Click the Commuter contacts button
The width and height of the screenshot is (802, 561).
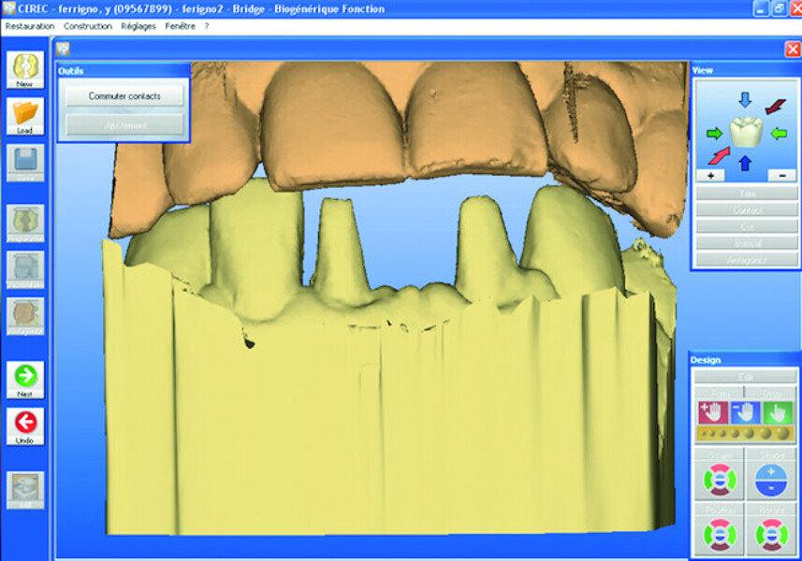tap(124, 96)
